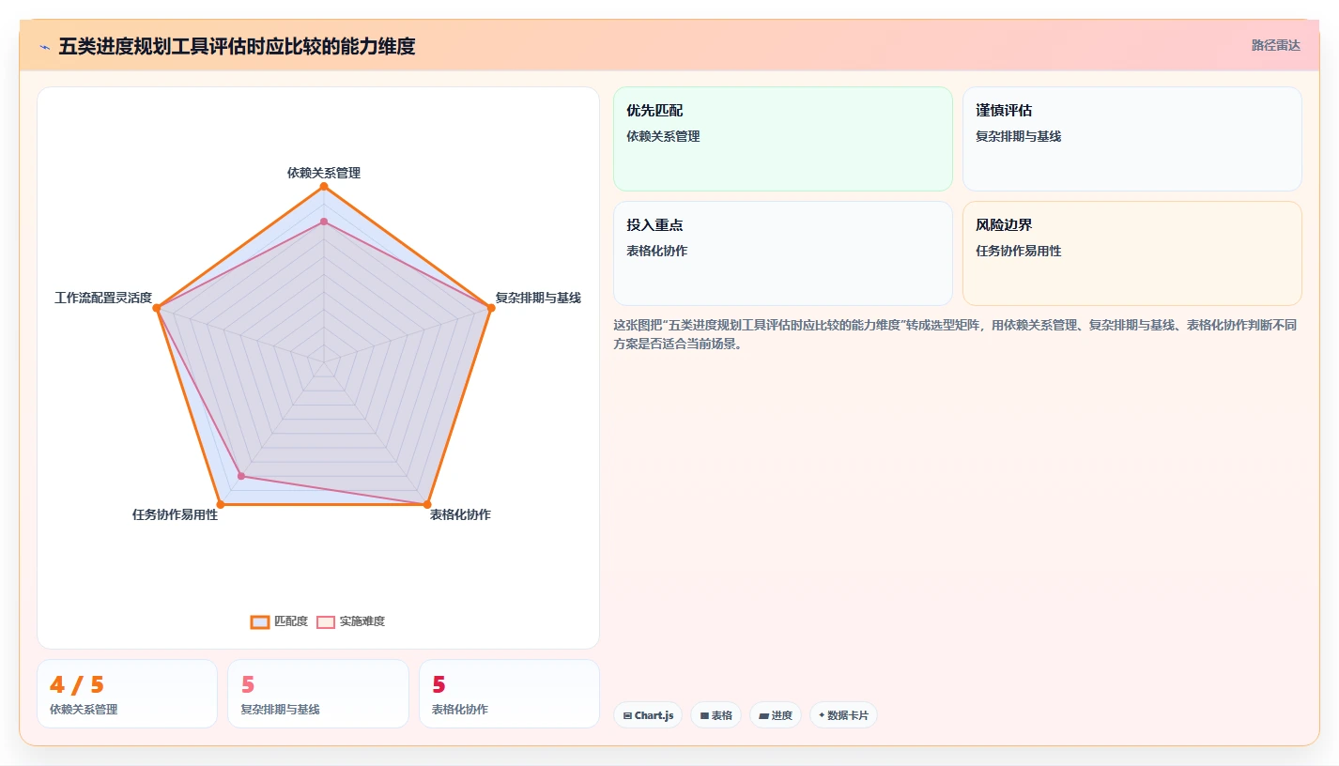Toggle the 实施难度 dataset in the chart legend
The width and height of the screenshot is (1339, 766).
[x=350, y=621]
